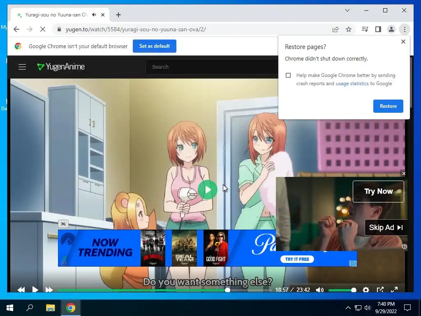
Task: Adjust the player volume slider
Action: [342, 290]
